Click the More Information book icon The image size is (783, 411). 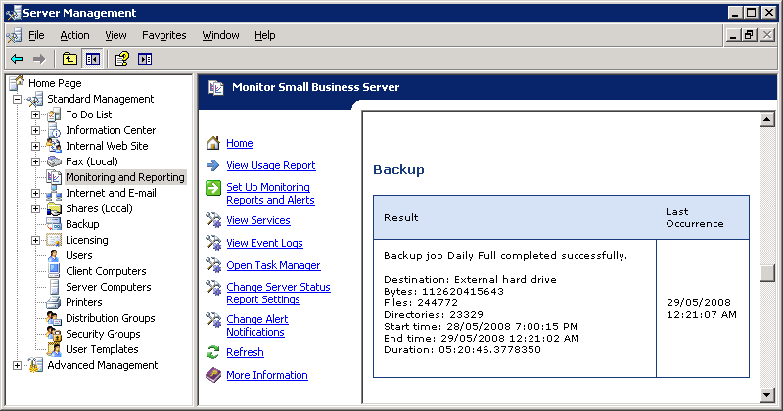(x=213, y=375)
